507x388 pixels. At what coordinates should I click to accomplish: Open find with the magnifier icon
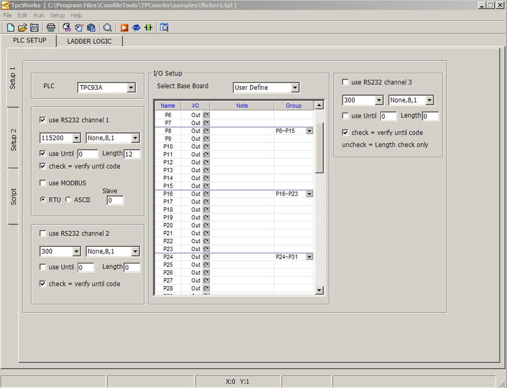108,28
